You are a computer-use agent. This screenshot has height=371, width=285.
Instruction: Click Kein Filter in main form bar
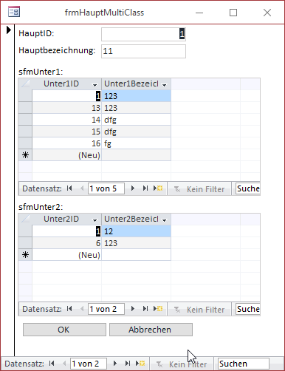coord(182,364)
